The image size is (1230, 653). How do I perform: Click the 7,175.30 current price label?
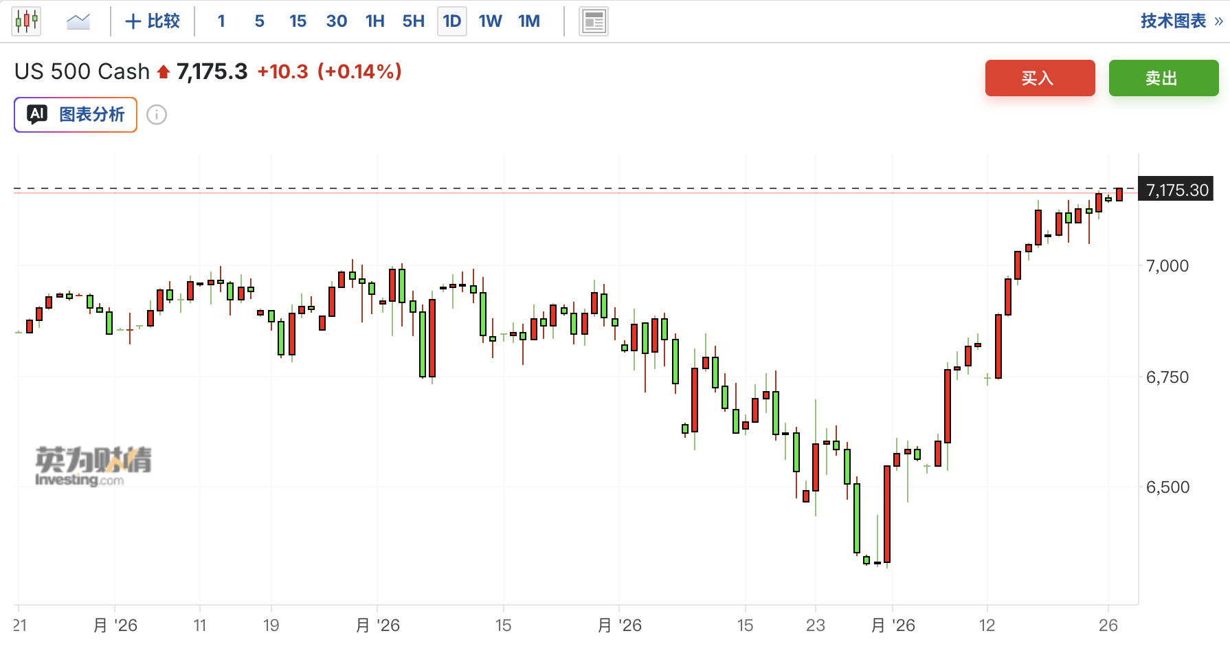1176,190
